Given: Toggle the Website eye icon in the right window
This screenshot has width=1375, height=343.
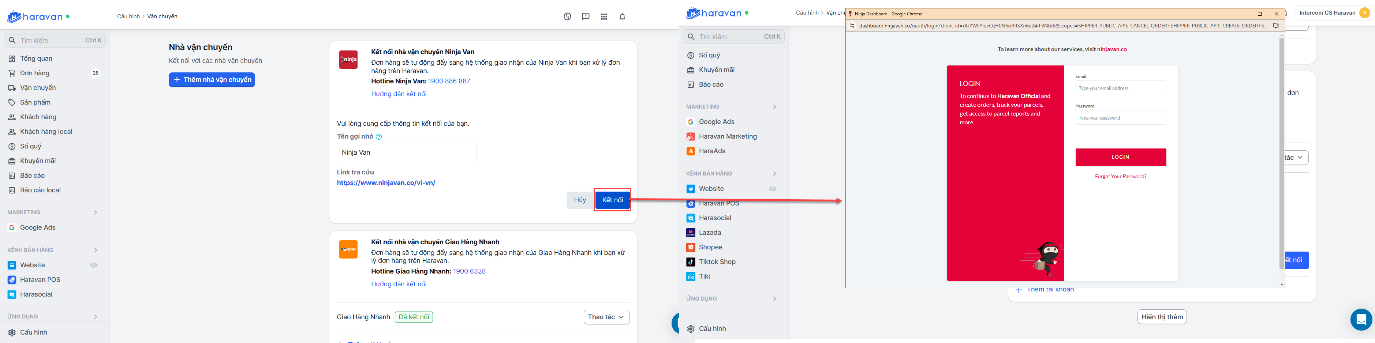Looking at the screenshot, I should pyautogui.click(x=772, y=189).
